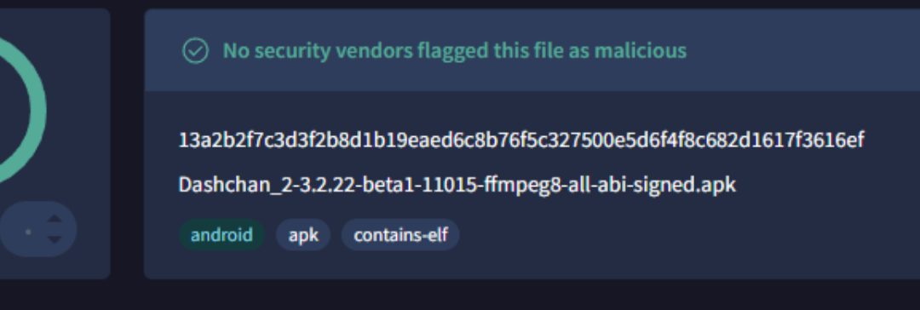Downvote using the community score down arrow
920x310 pixels.
(55, 239)
